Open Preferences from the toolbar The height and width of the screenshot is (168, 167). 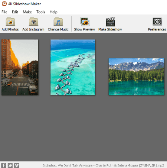tap(157, 24)
